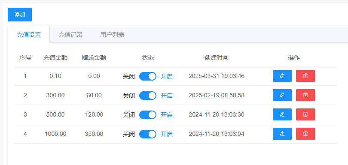
Task: Toggle the status switch for 300.00 row
Action: coord(148,96)
